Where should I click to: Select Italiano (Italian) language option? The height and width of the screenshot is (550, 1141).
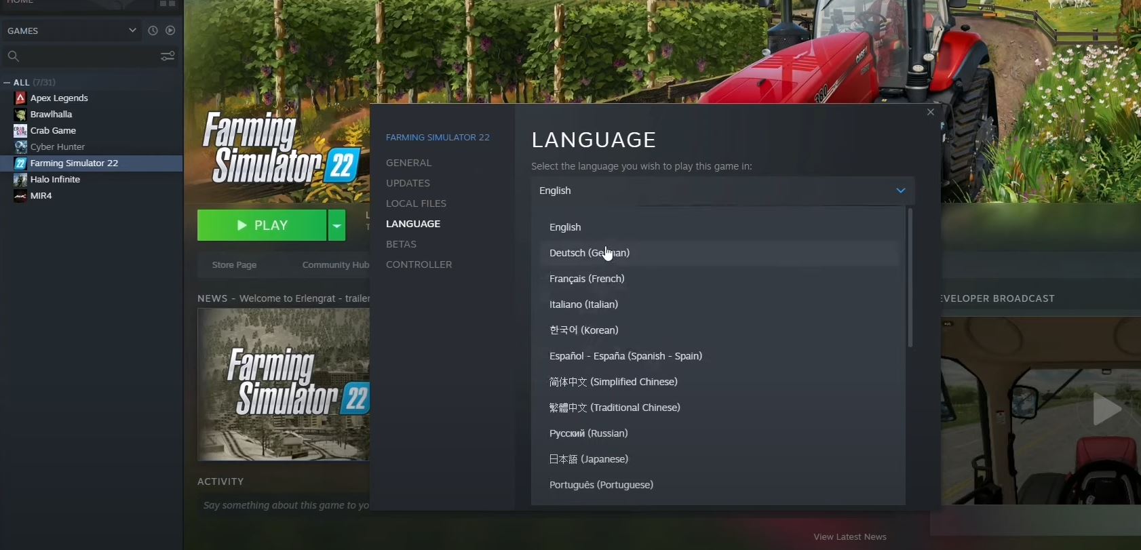point(720,305)
